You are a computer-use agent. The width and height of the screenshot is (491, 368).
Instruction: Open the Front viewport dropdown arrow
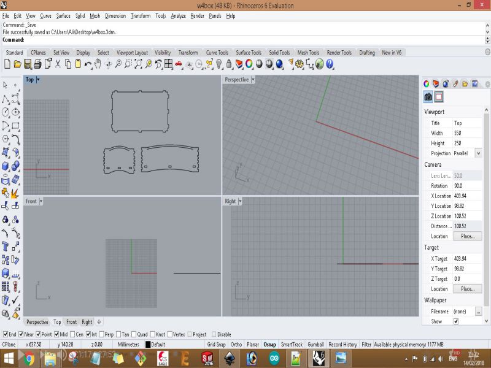tap(41, 201)
